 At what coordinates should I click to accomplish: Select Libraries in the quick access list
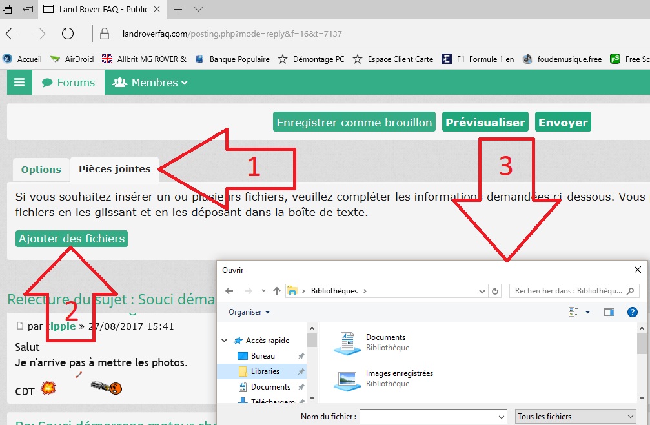[x=265, y=371]
